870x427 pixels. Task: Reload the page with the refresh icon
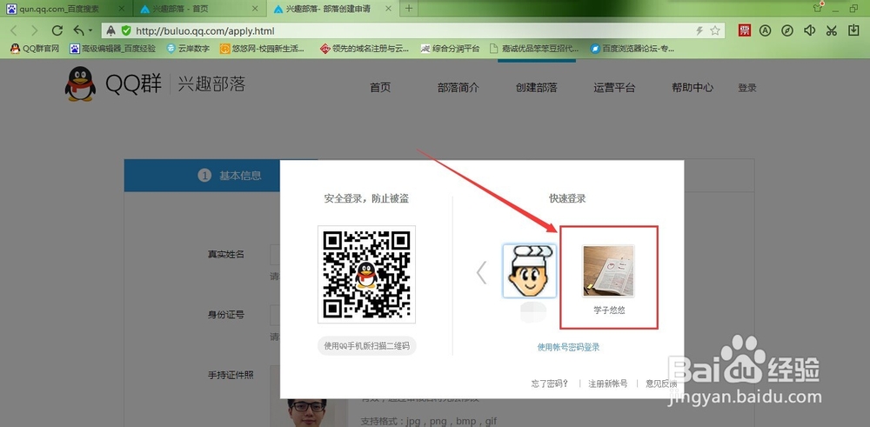(x=57, y=30)
